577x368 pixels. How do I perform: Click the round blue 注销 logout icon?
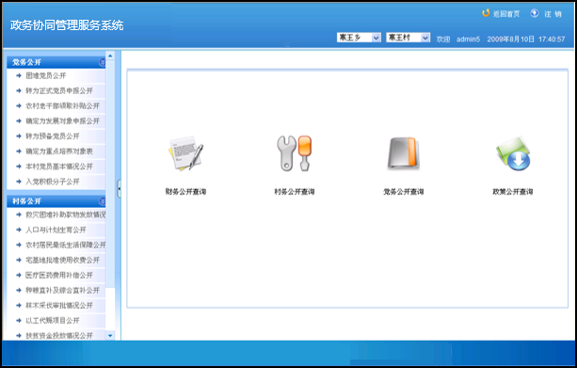535,13
